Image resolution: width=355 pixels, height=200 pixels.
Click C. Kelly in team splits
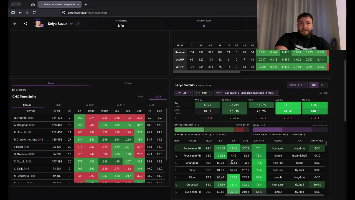click(x=22, y=169)
